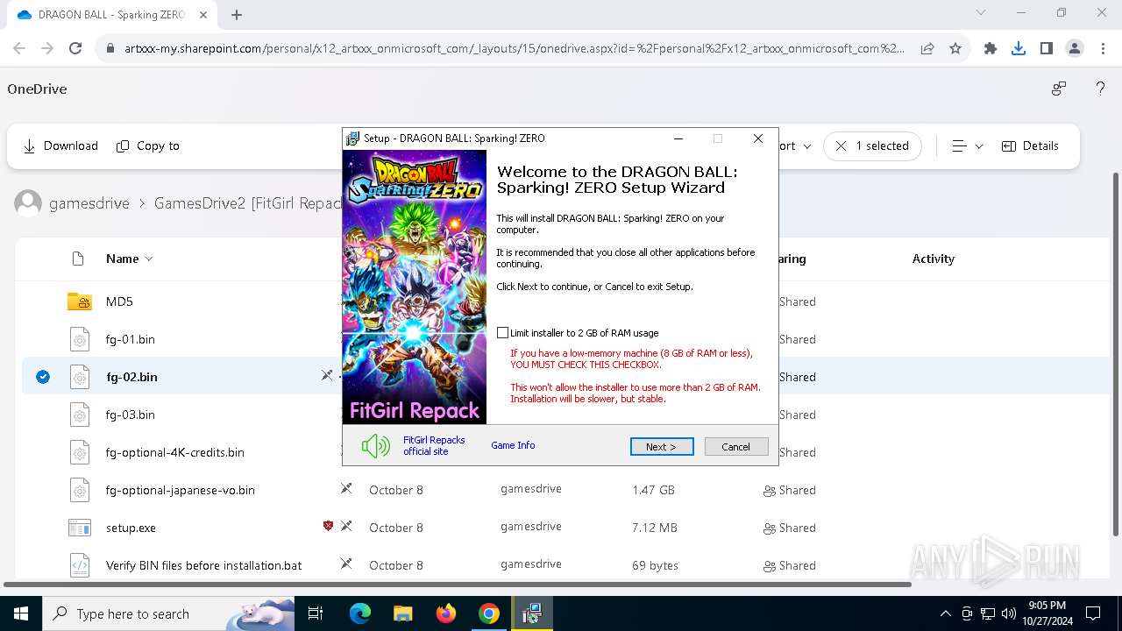Check Limit installer to 2 GB RAM checkbox

[502, 333]
